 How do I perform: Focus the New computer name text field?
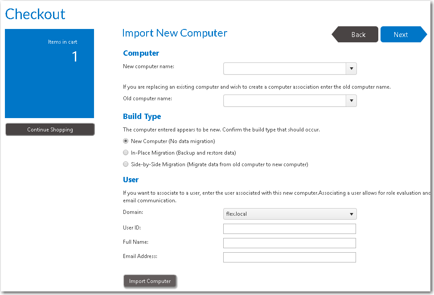[x=285, y=69]
